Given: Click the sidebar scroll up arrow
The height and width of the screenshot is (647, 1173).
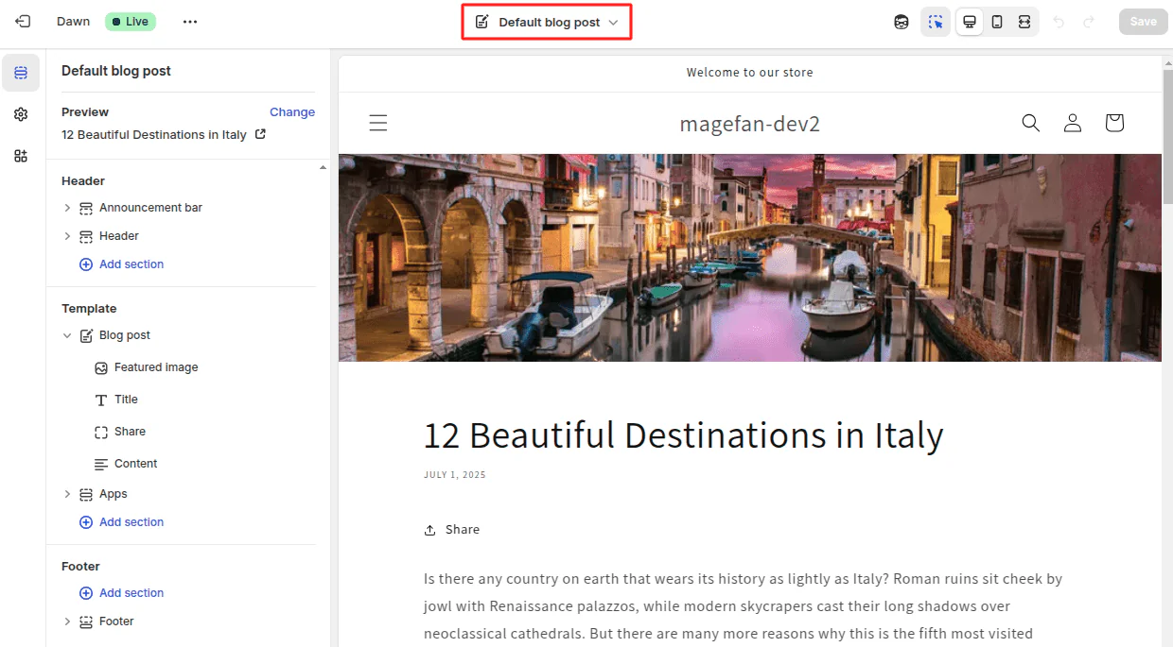Looking at the screenshot, I should coord(323,167).
